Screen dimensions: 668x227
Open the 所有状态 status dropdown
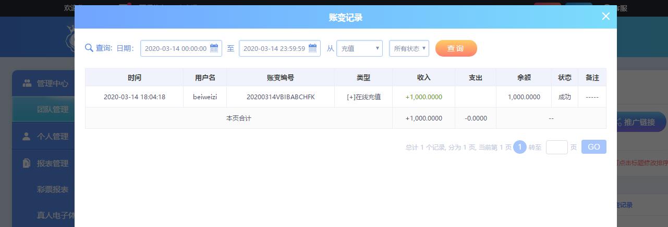[x=409, y=48]
